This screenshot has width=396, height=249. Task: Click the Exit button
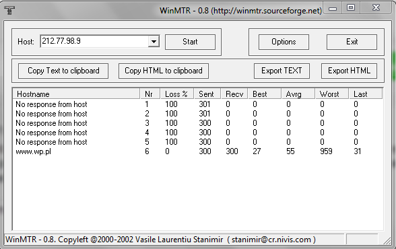(x=352, y=42)
